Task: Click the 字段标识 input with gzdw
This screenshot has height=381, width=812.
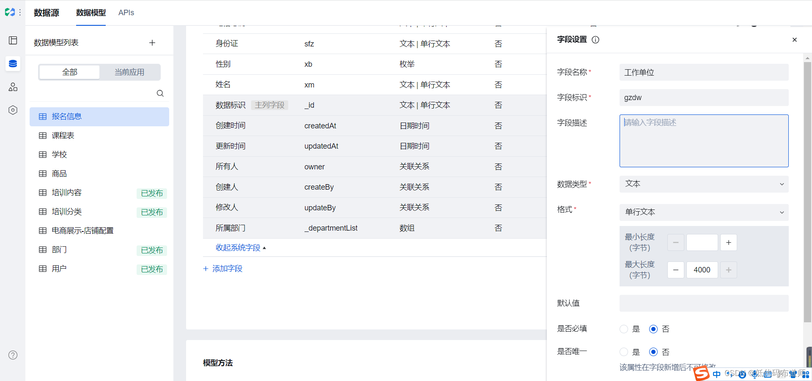Action: click(x=704, y=98)
